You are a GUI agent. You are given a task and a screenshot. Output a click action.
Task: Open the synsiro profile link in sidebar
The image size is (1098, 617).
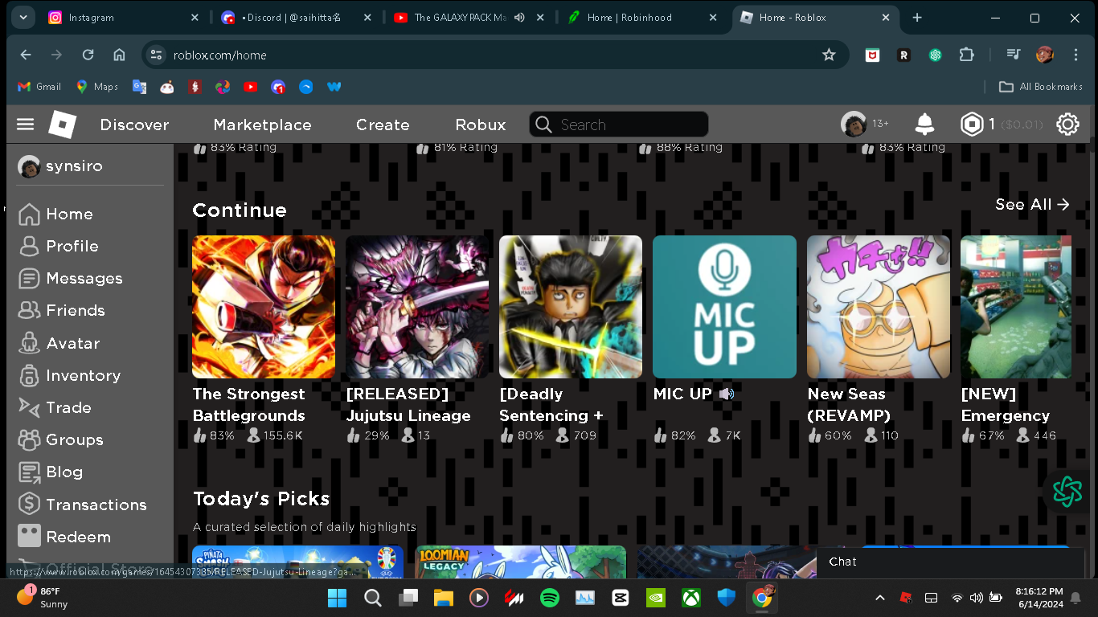(60, 166)
